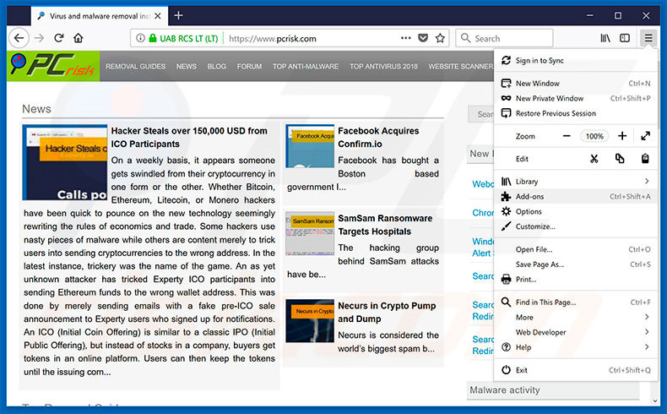
Task: Expand the Library submenu
Action: coord(576,182)
